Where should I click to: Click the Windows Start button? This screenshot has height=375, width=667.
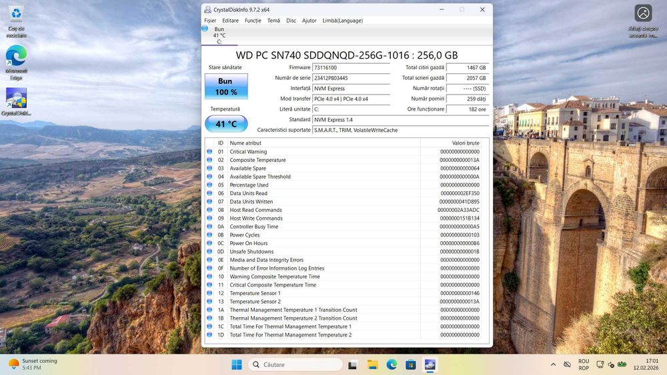click(237, 364)
